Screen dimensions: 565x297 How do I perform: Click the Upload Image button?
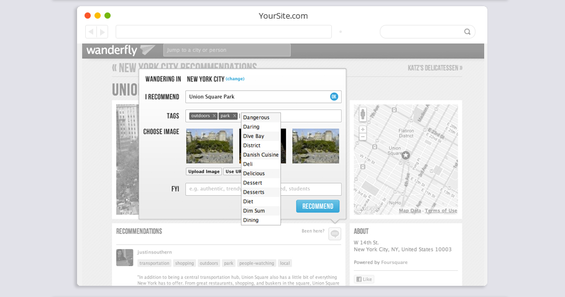204,171
